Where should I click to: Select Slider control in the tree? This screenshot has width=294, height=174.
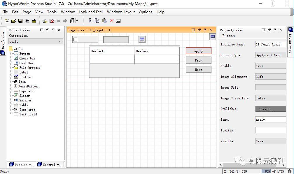pyautogui.click(x=24, y=96)
